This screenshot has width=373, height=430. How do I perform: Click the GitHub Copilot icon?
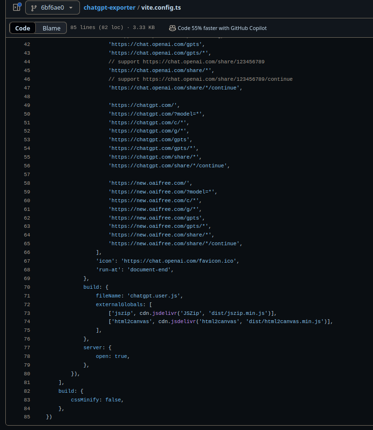[172, 28]
